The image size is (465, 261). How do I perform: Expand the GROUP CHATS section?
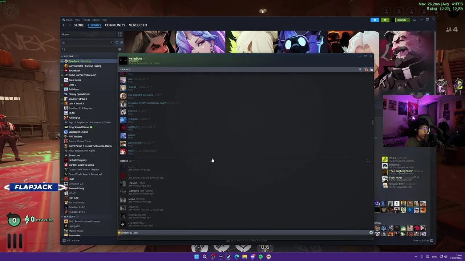(x=129, y=233)
